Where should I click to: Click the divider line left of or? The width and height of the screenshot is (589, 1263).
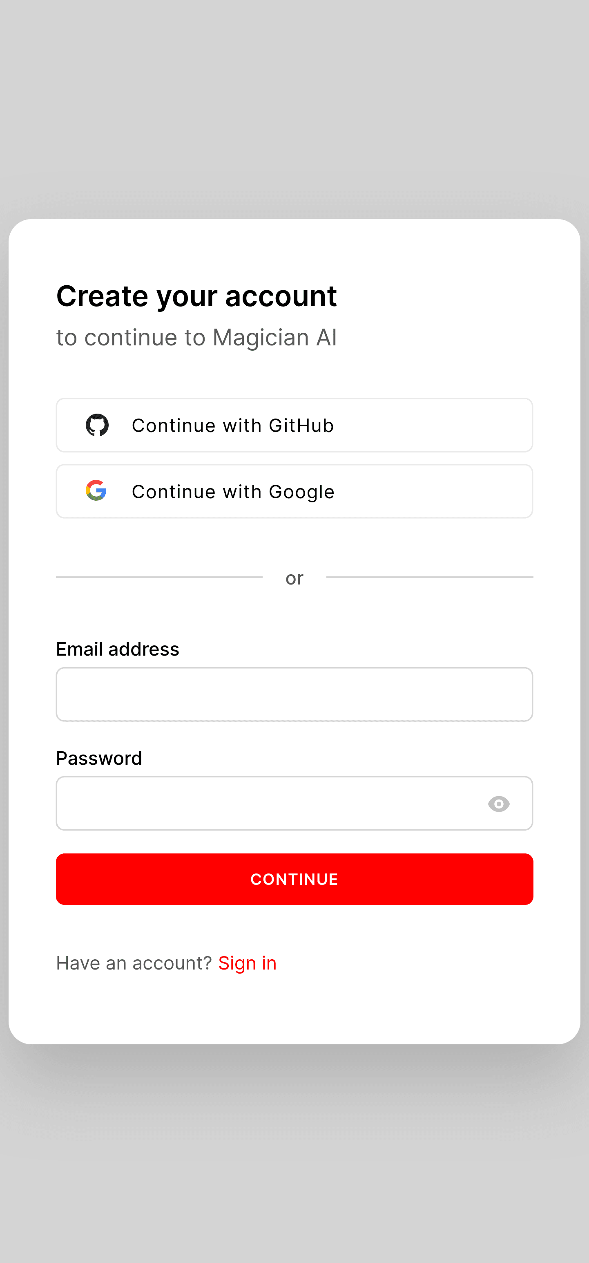coord(159,577)
